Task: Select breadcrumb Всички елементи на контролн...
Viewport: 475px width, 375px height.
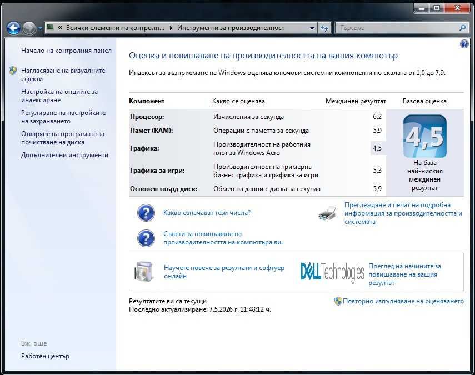Action: point(115,28)
